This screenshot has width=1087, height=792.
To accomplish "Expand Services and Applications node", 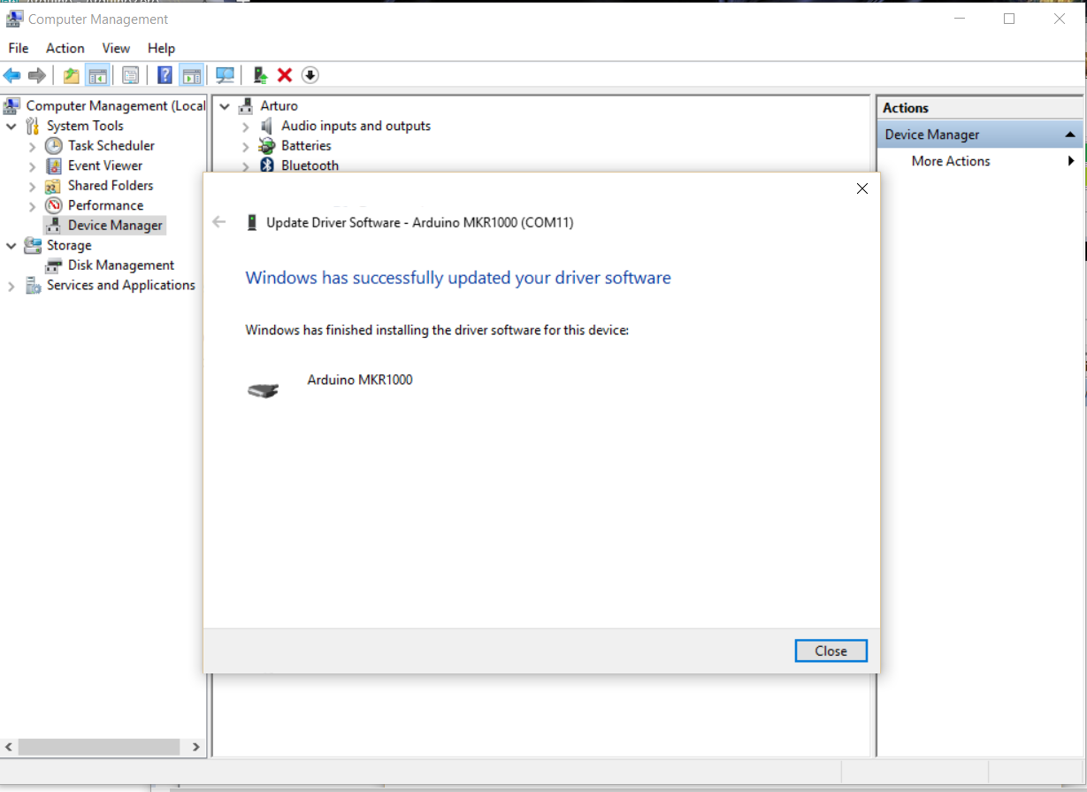I will [11, 286].
